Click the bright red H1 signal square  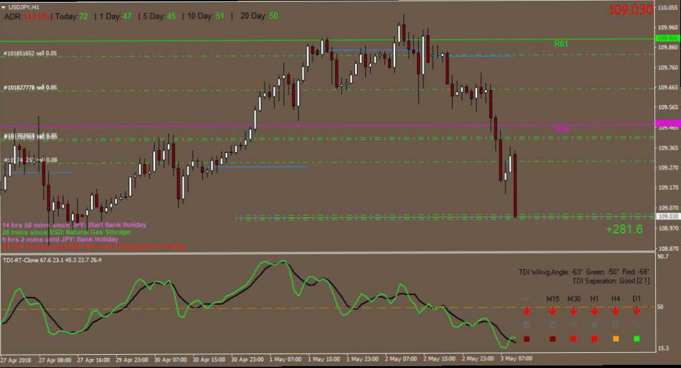[594, 339]
